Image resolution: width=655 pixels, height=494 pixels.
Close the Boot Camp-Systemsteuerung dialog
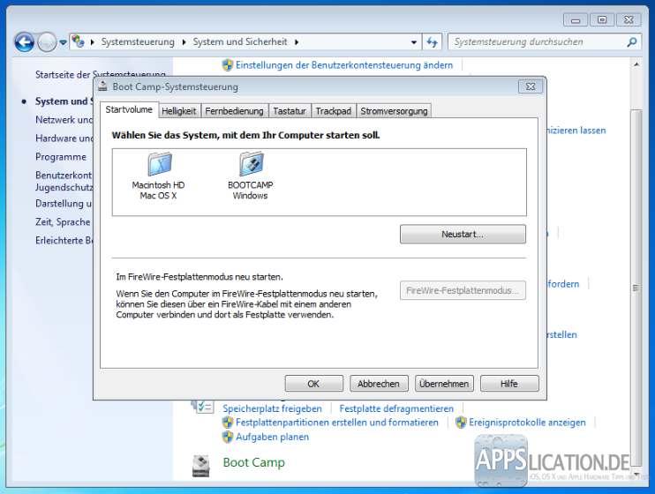point(531,86)
